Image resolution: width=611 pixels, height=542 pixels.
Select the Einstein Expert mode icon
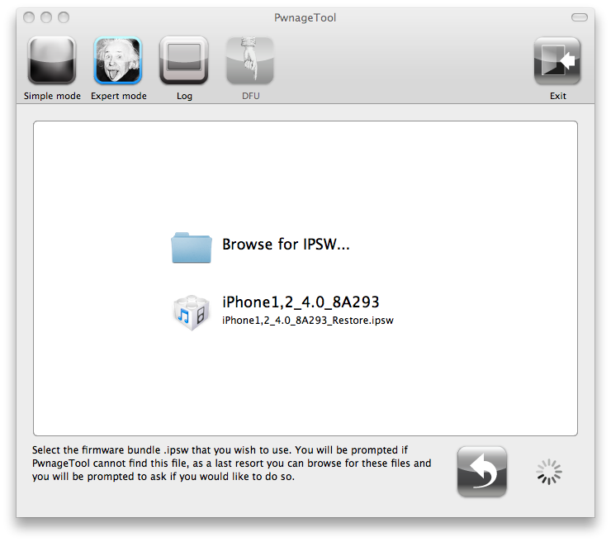point(118,61)
